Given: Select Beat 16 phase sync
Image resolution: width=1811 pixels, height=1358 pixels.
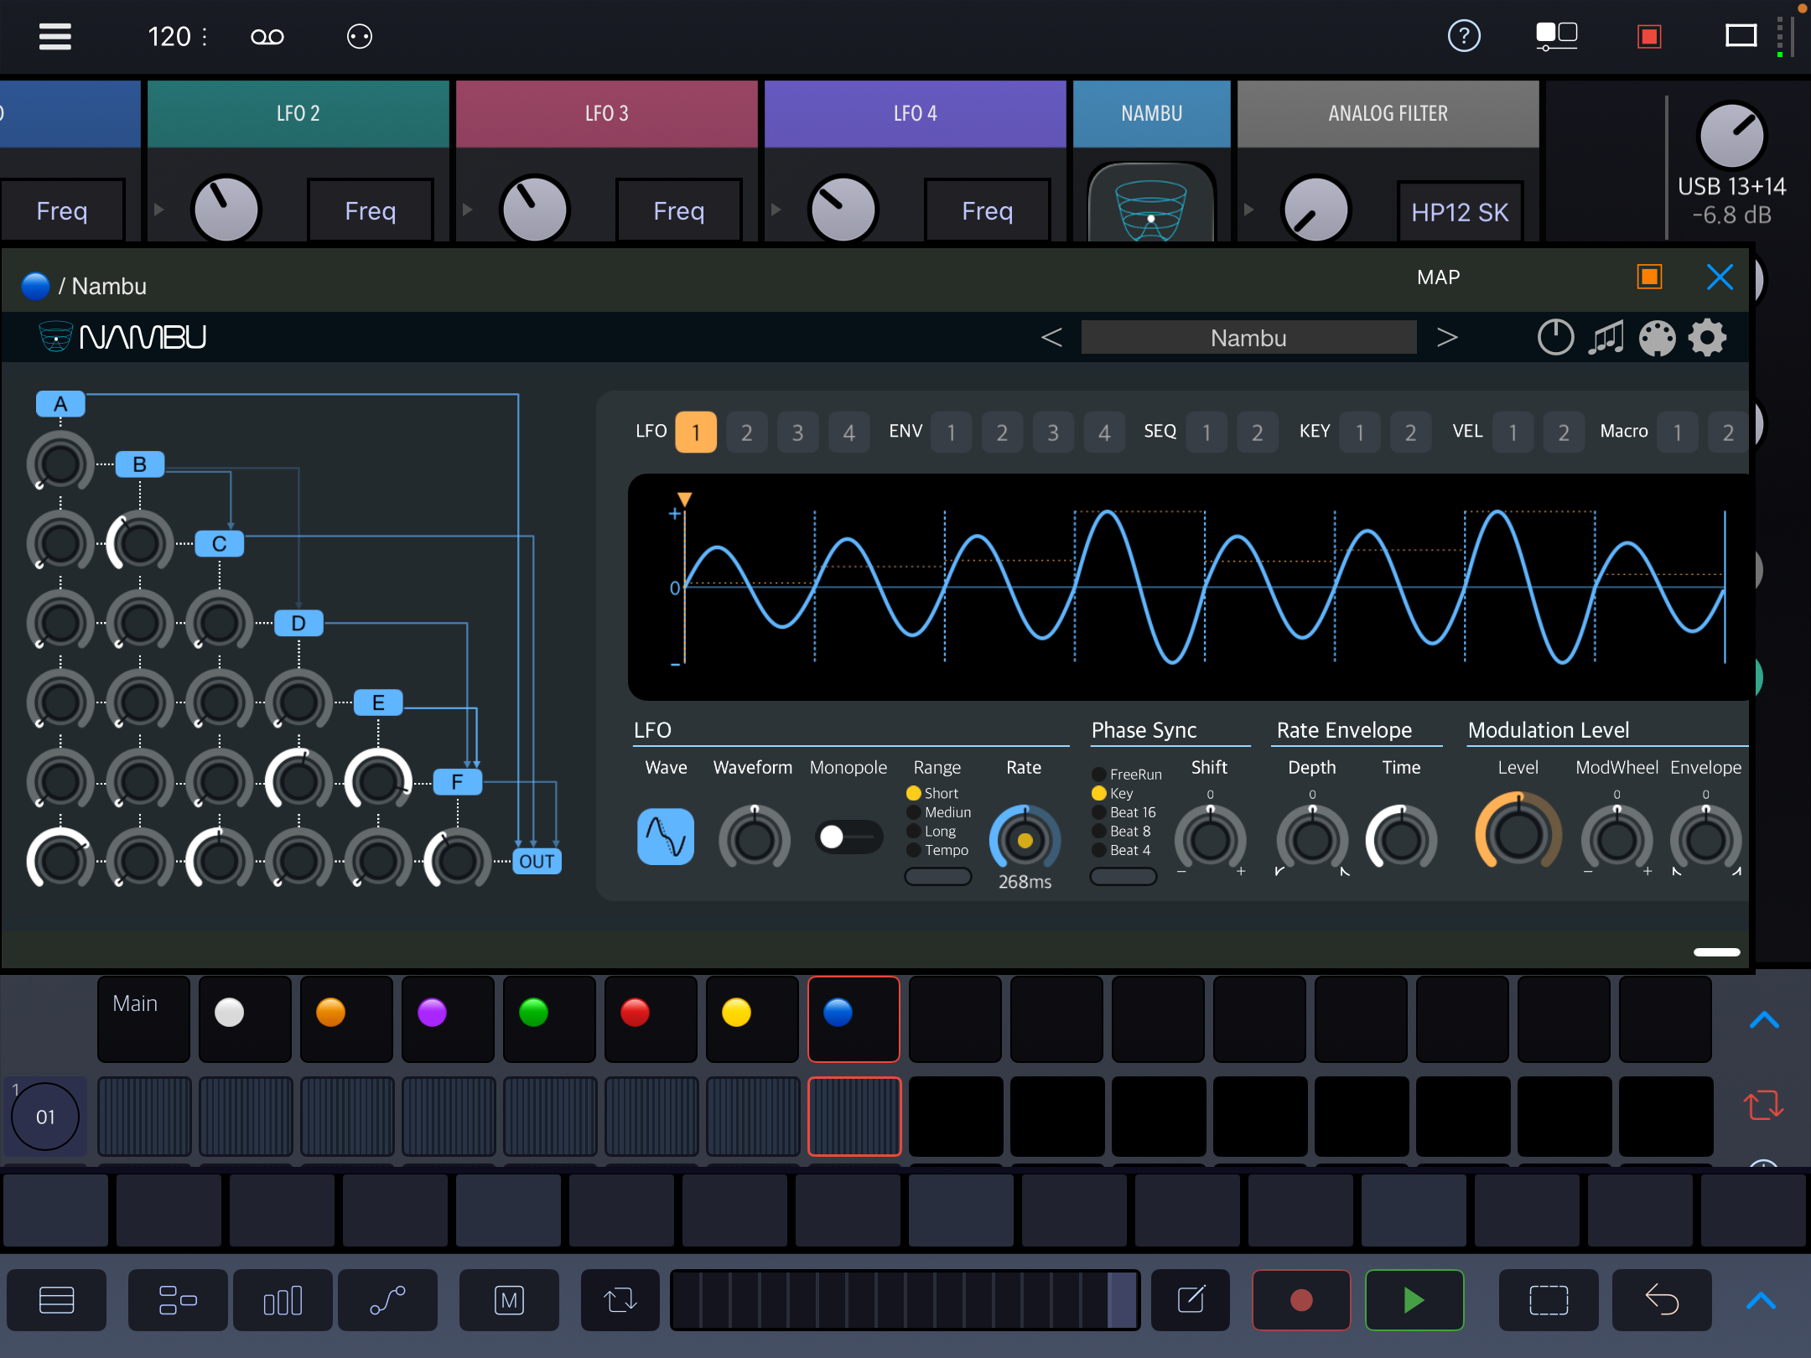Looking at the screenshot, I should click(1124, 812).
